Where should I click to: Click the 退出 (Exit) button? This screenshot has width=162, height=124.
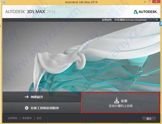[x=149, y=119]
